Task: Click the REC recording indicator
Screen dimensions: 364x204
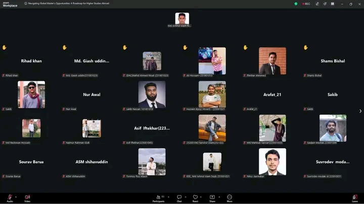Action: pos(306,4)
